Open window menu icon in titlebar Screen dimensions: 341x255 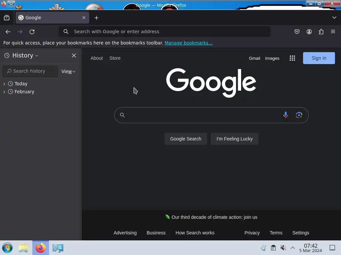click(3, 3)
